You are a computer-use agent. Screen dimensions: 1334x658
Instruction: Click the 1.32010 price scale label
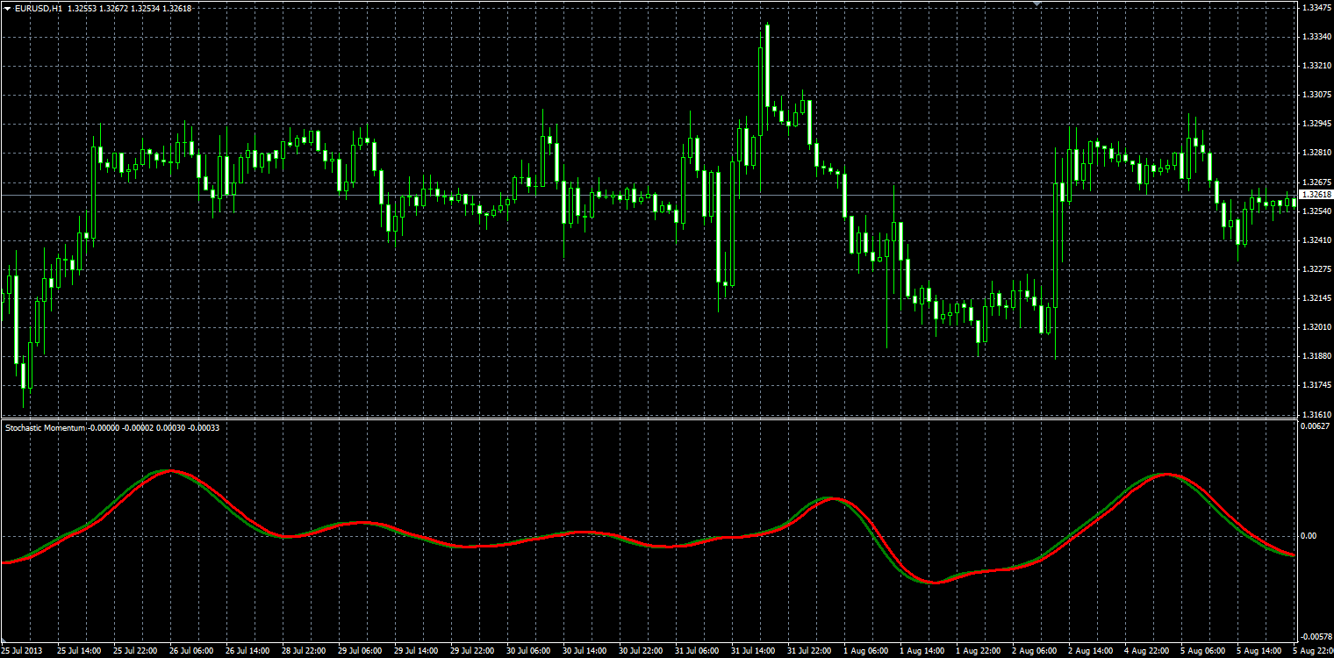[1316, 327]
